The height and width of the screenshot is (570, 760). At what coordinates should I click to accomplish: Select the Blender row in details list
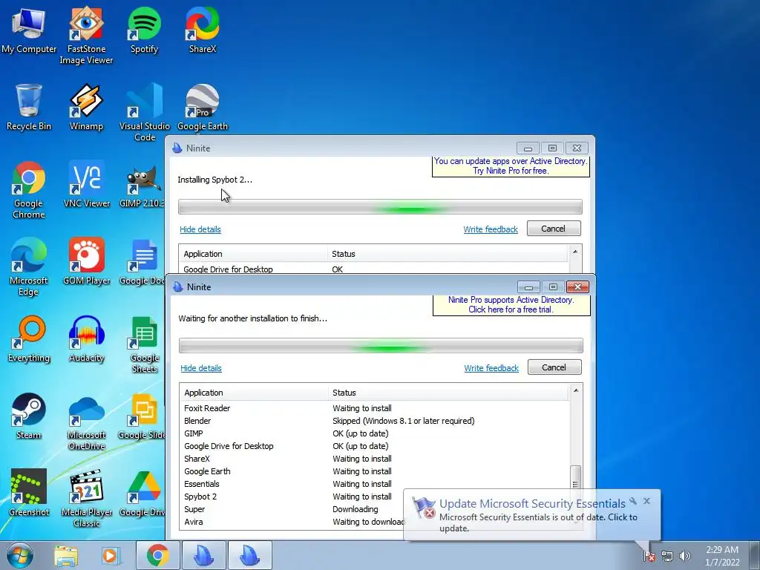click(x=375, y=421)
